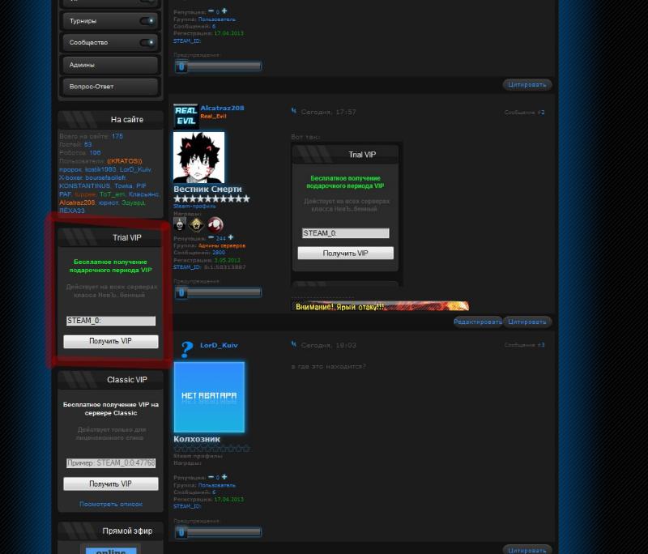Image resolution: width=648 pixels, height=554 pixels.
Task: Click Alcatraz208's anime avatar image
Action: (x=198, y=157)
